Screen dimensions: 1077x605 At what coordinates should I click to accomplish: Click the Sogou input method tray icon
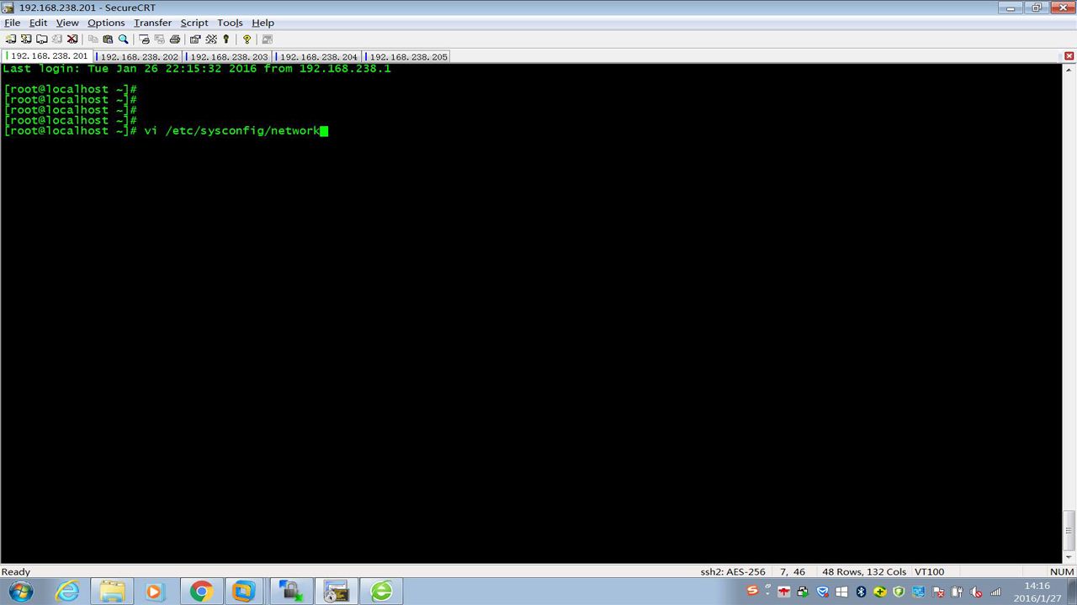coord(753,591)
